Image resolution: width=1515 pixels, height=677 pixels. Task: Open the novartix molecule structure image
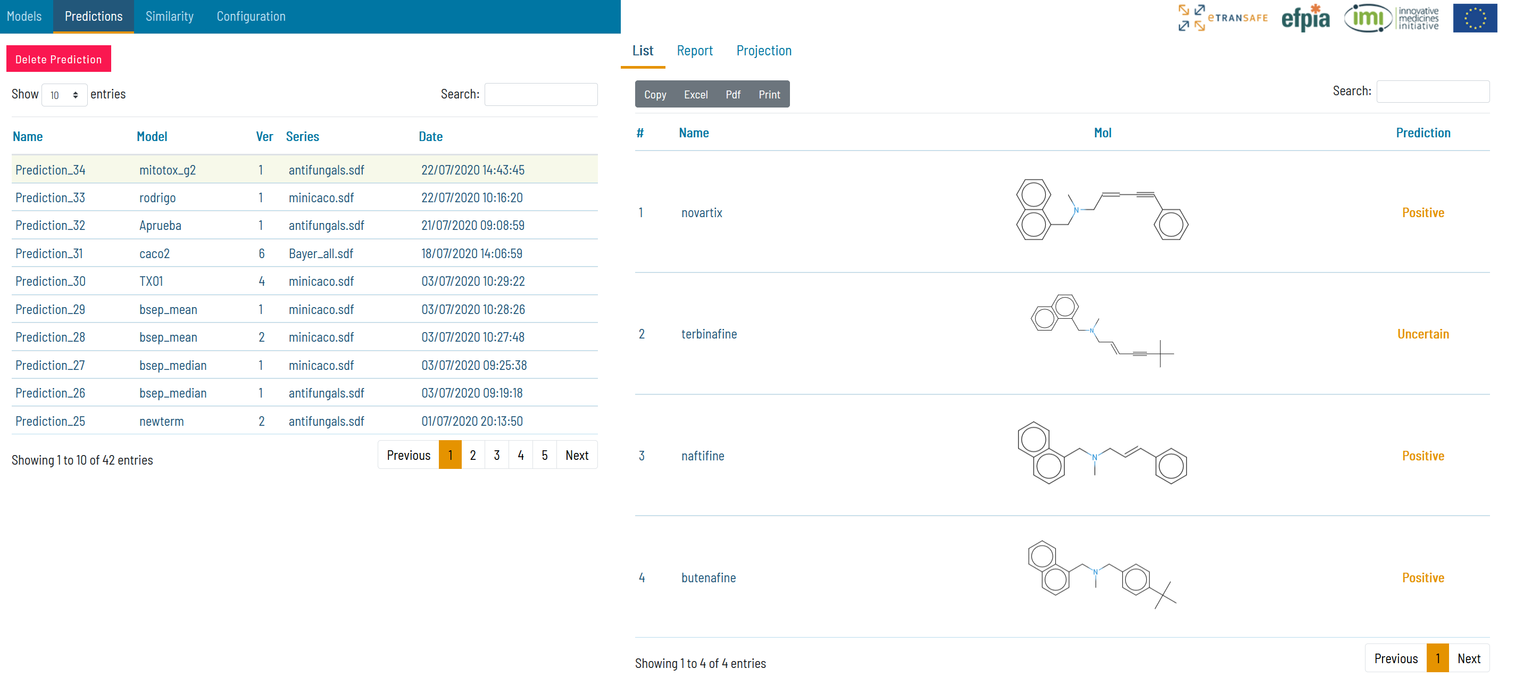(1102, 210)
